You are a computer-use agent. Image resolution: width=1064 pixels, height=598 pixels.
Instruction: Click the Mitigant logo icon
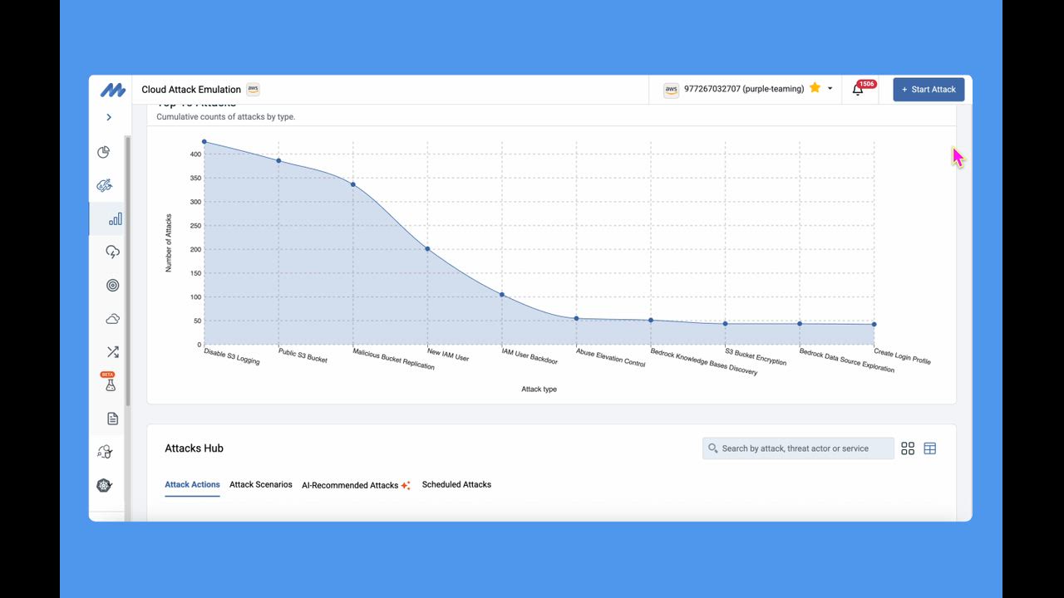point(112,90)
